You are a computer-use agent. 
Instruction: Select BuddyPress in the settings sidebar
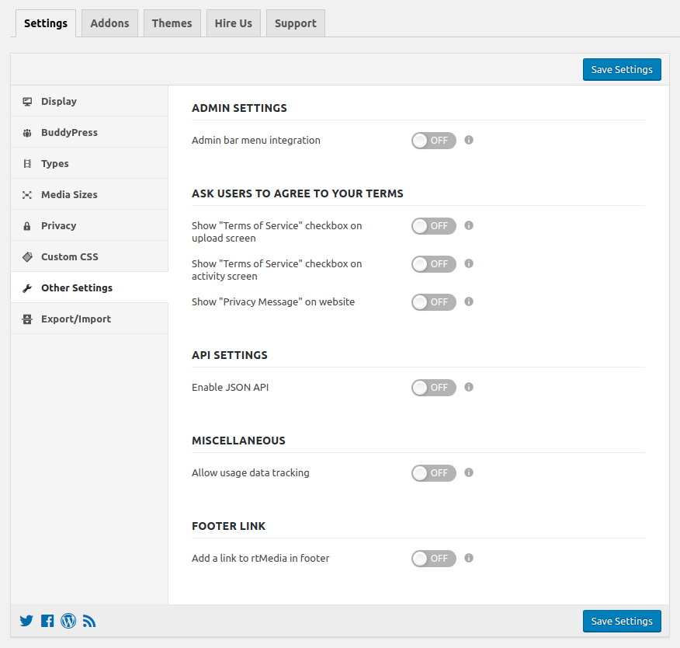tap(69, 132)
